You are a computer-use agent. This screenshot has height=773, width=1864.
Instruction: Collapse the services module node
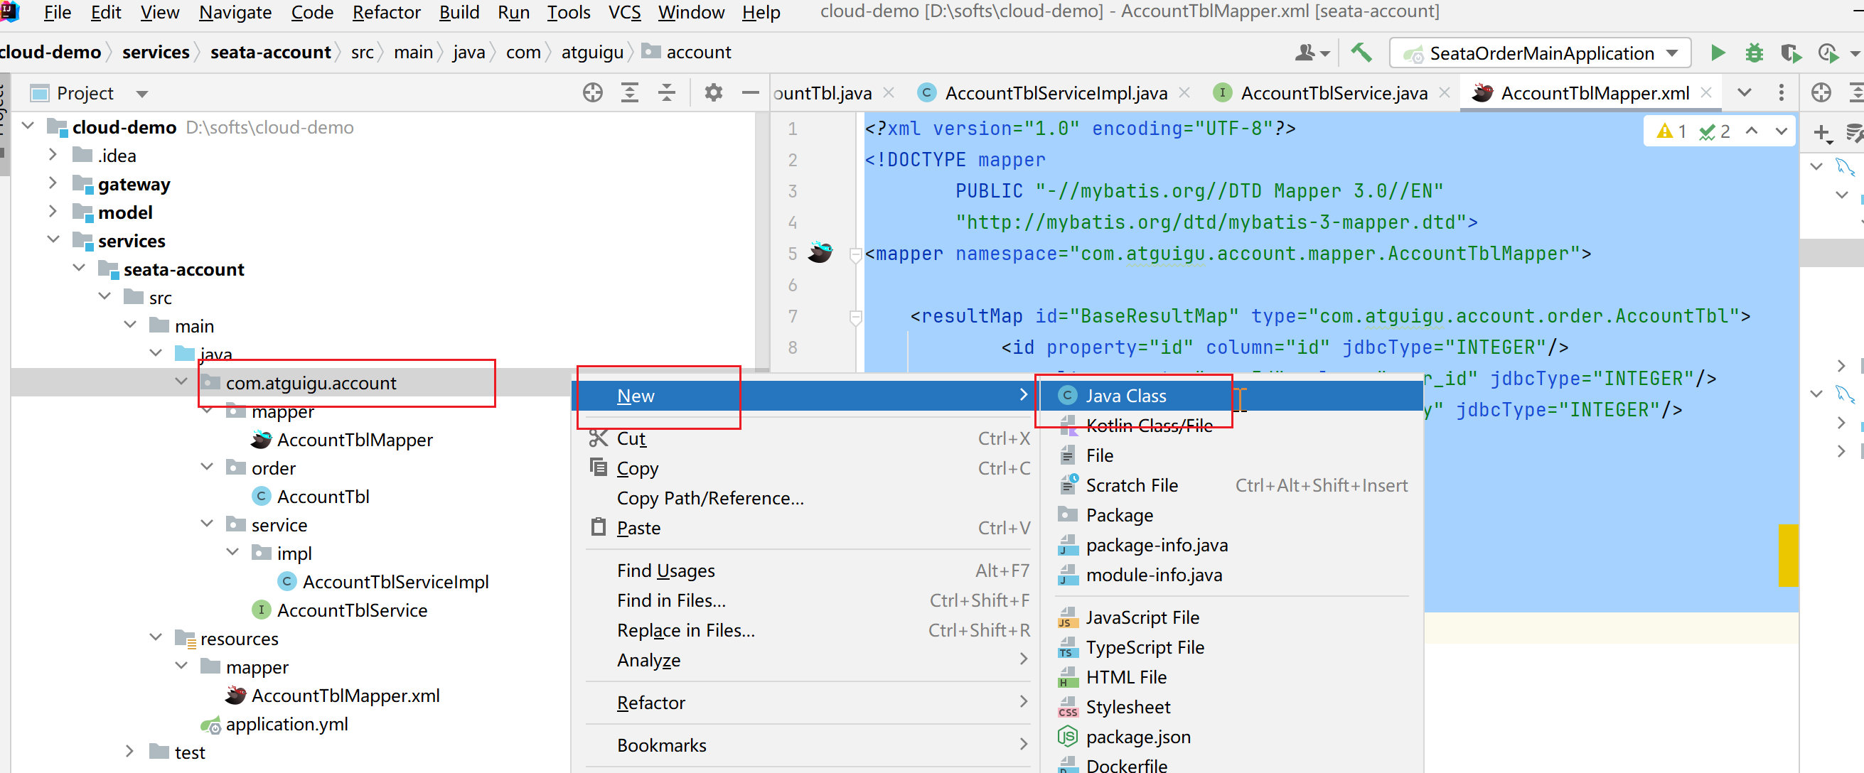point(53,239)
